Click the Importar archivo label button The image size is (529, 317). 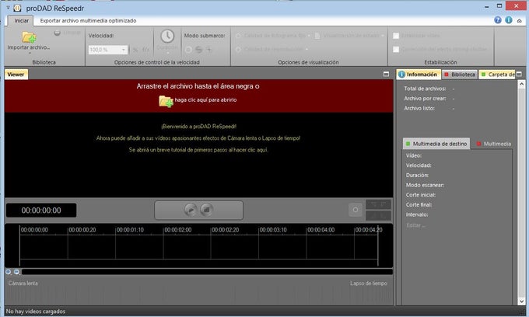point(29,47)
